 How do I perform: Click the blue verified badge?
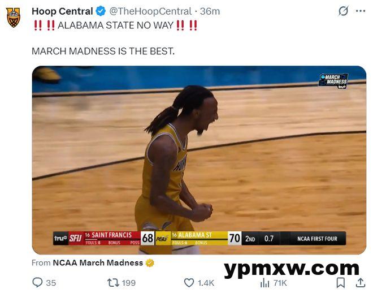point(101,11)
